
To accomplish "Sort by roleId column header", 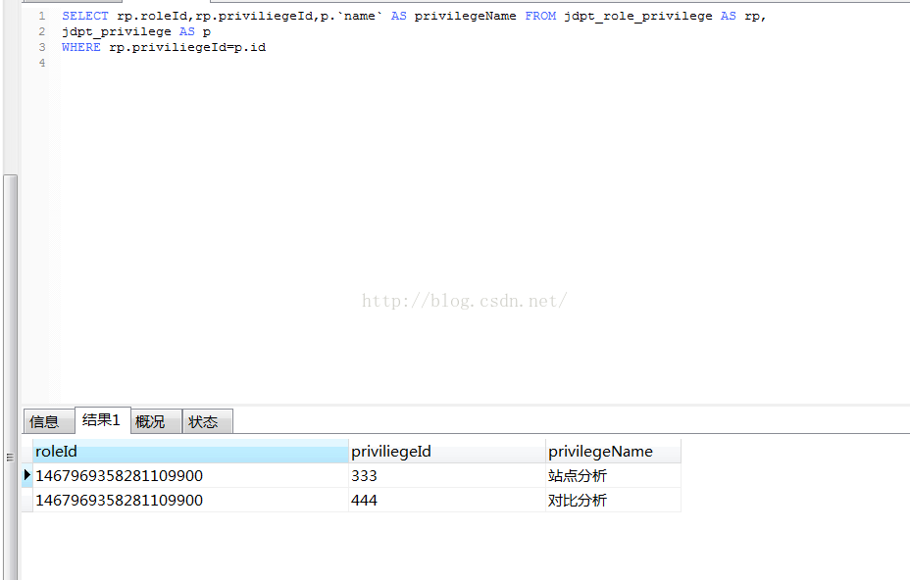I will [x=190, y=452].
